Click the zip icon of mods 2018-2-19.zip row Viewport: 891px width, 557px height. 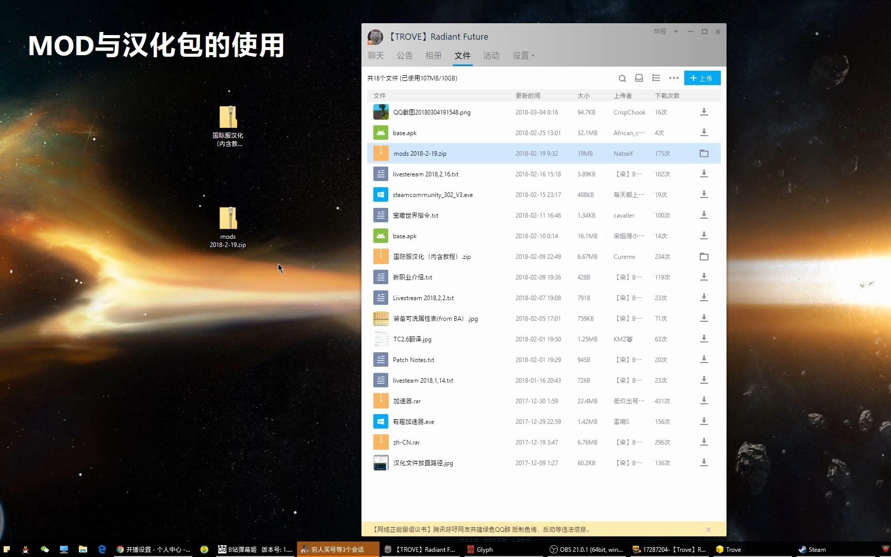381,153
